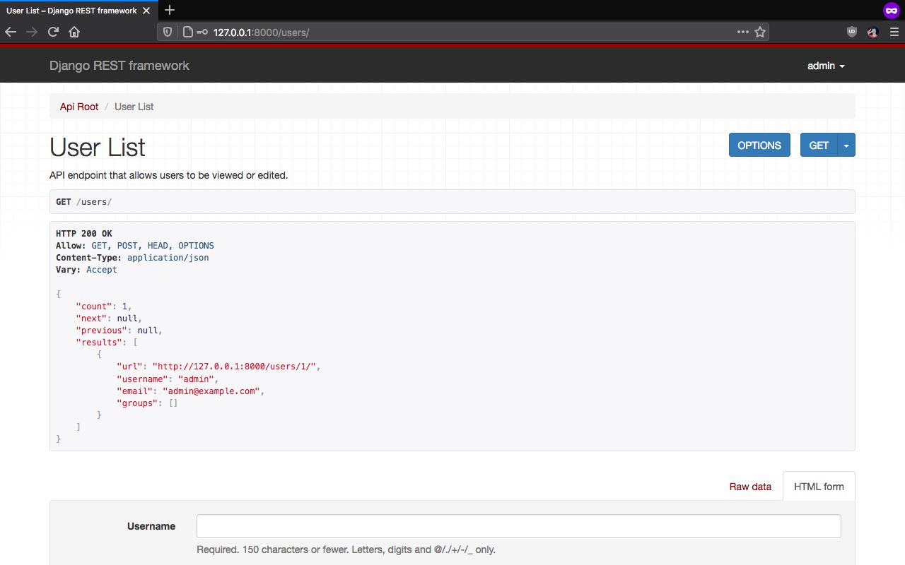The image size is (905, 565).
Task: Open the uBlock Origin extension icon
Action: (x=852, y=32)
